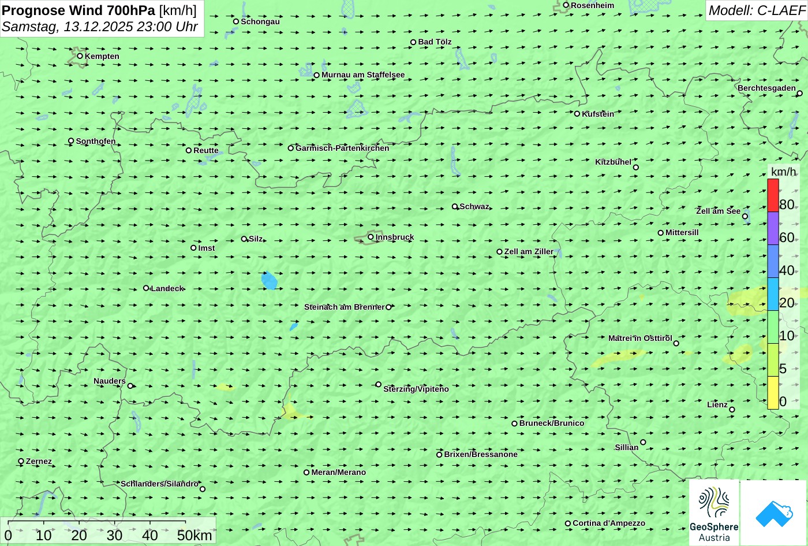Select the blue 40 km/h legend swatch
The image size is (808, 546).
click(773, 261)
